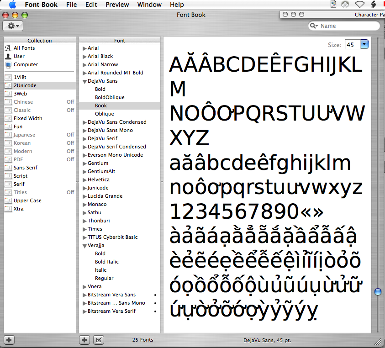385x348 pixels.
Task: Click the 1Việt collection icon
Action: click(x=8, y=77)
